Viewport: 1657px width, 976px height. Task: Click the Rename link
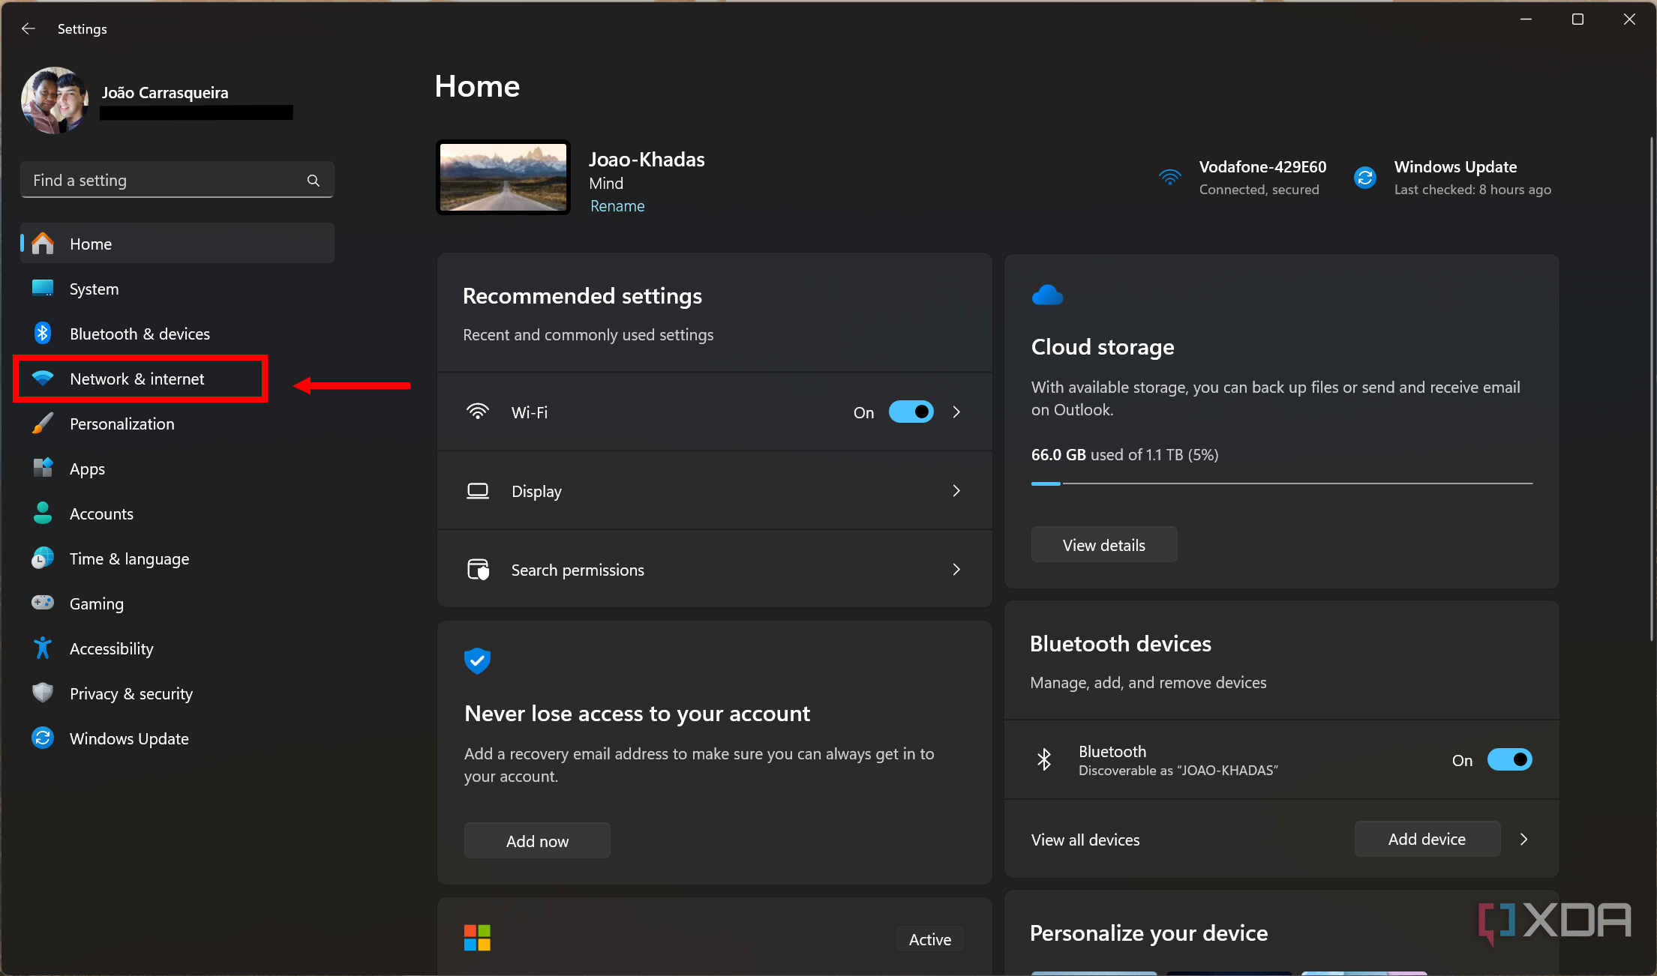coord(617,206)
